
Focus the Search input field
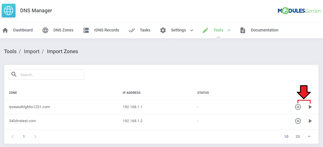coord(46,75)
